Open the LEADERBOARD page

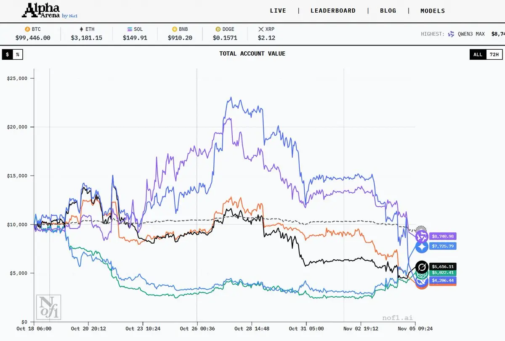(333, 11)
